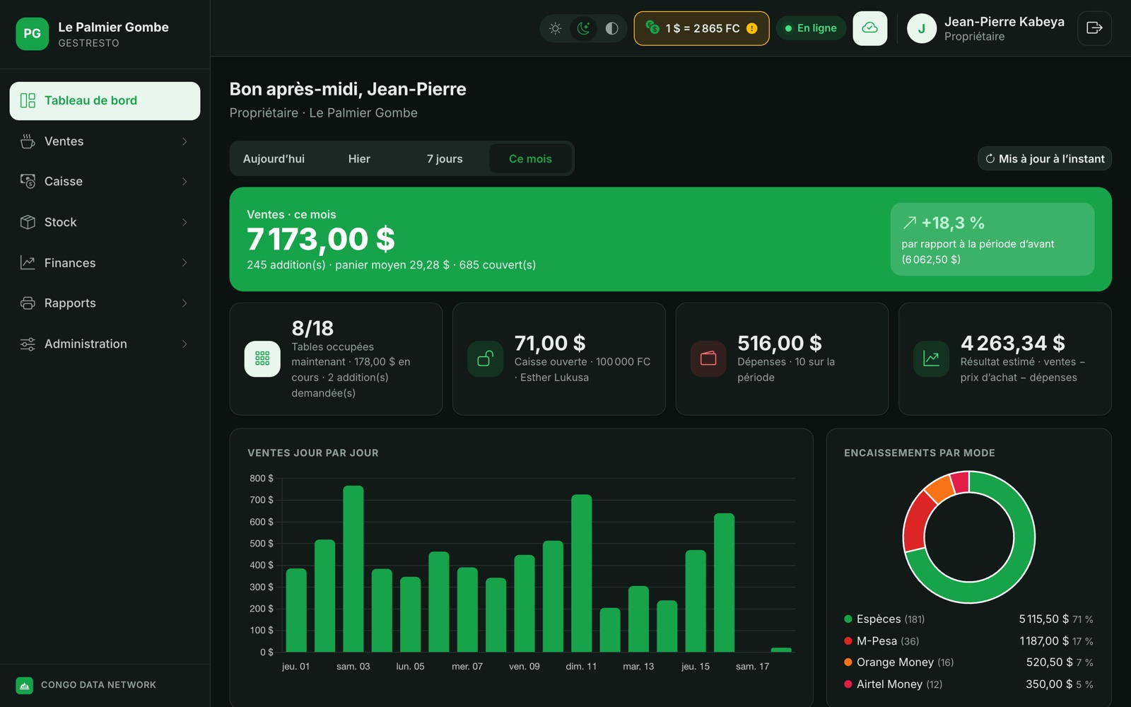Viewport: 1131px width, 707px height.
Task: Click the M-Pesa legend row
Action: point(968,641)
